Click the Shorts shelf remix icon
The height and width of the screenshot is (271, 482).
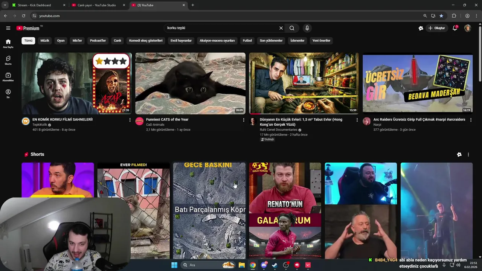pos(459,155)
